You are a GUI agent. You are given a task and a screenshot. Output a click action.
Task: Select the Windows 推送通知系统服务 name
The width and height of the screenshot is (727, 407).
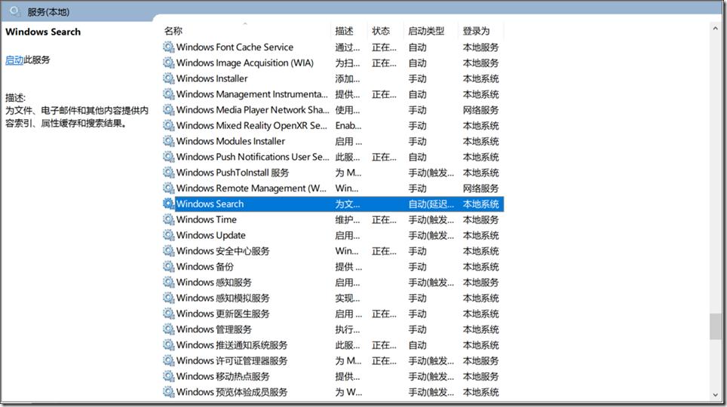pyautogui.click(x=232, y=345)
